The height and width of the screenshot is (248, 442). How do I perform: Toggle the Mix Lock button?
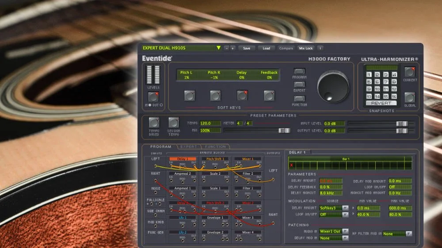(306, 49)
